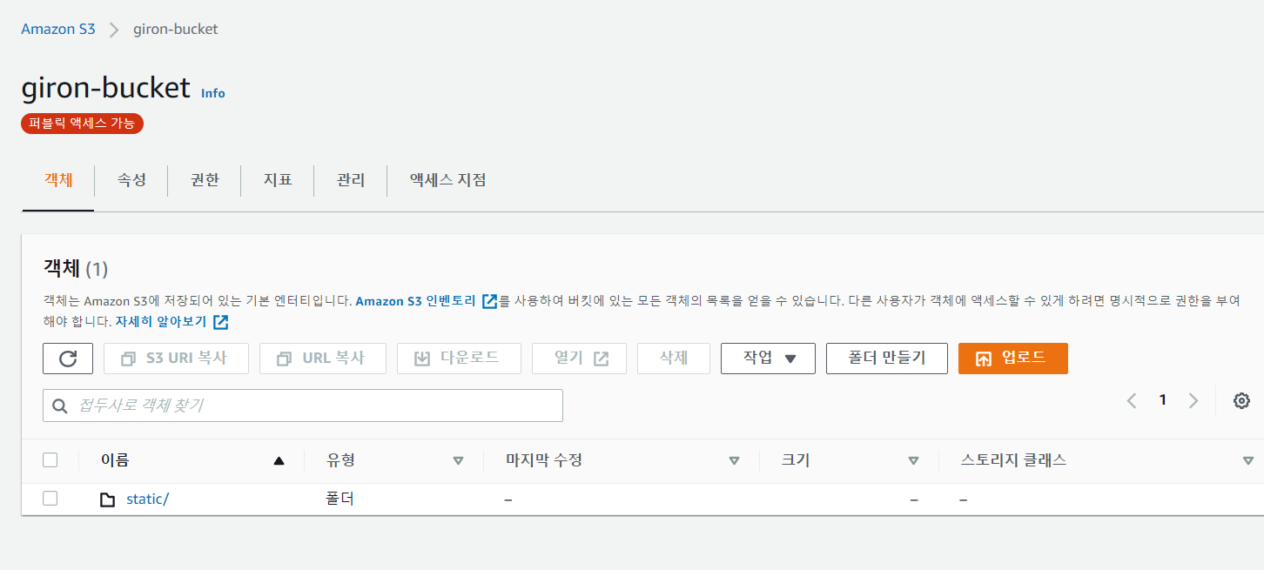Click external link icon beside 자세히 알아보기
Screen dimensions: 1264x570
221,322
